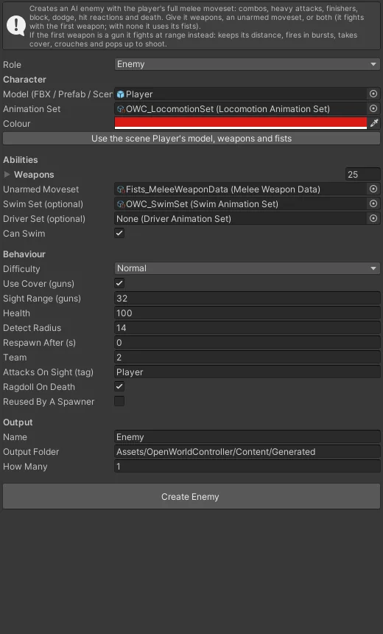Disable Ragdoll On Death checkbox
The width and height of the screenshot is (383, 634).
[119, 386]
